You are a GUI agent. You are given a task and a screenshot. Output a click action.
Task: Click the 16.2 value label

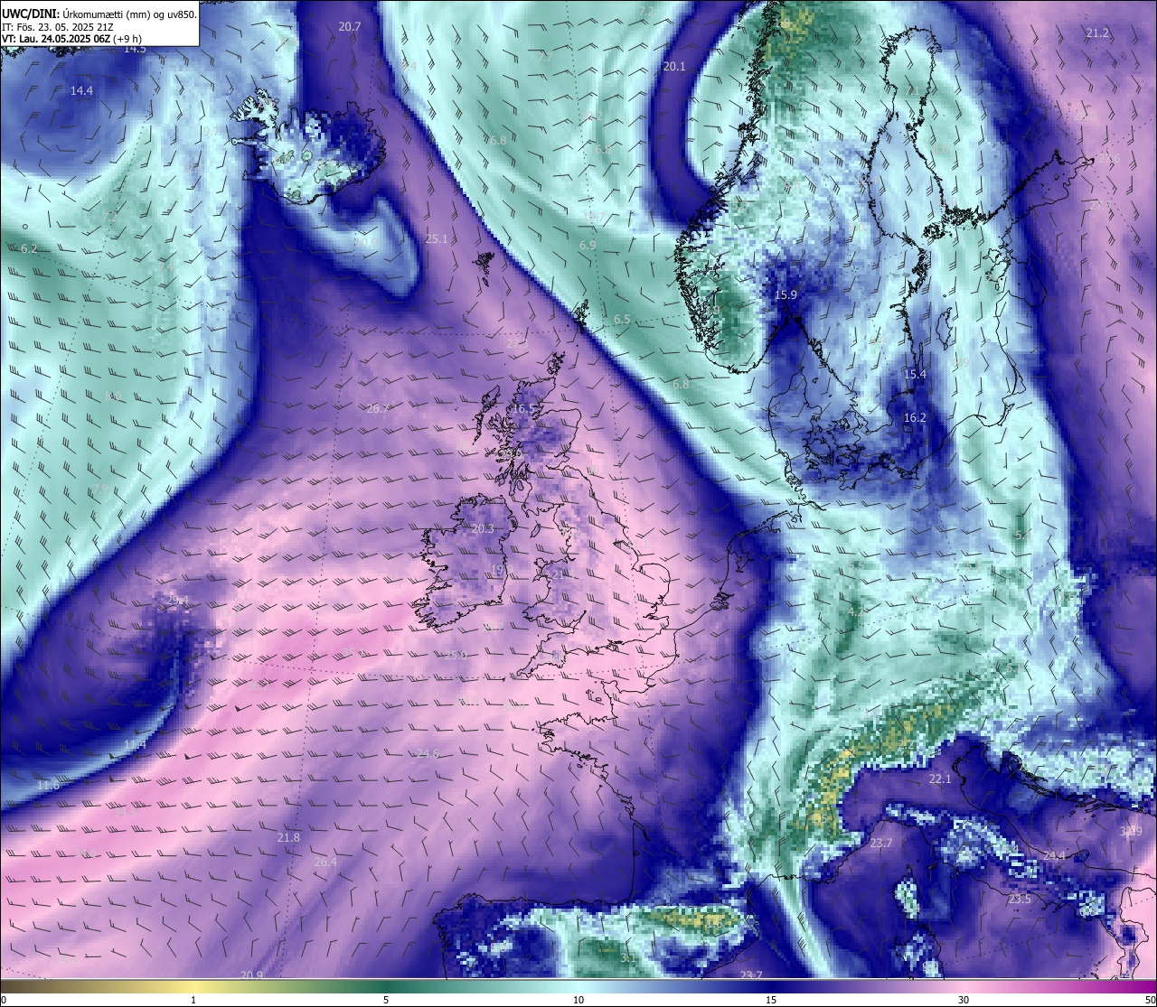(x=915, y=418)
